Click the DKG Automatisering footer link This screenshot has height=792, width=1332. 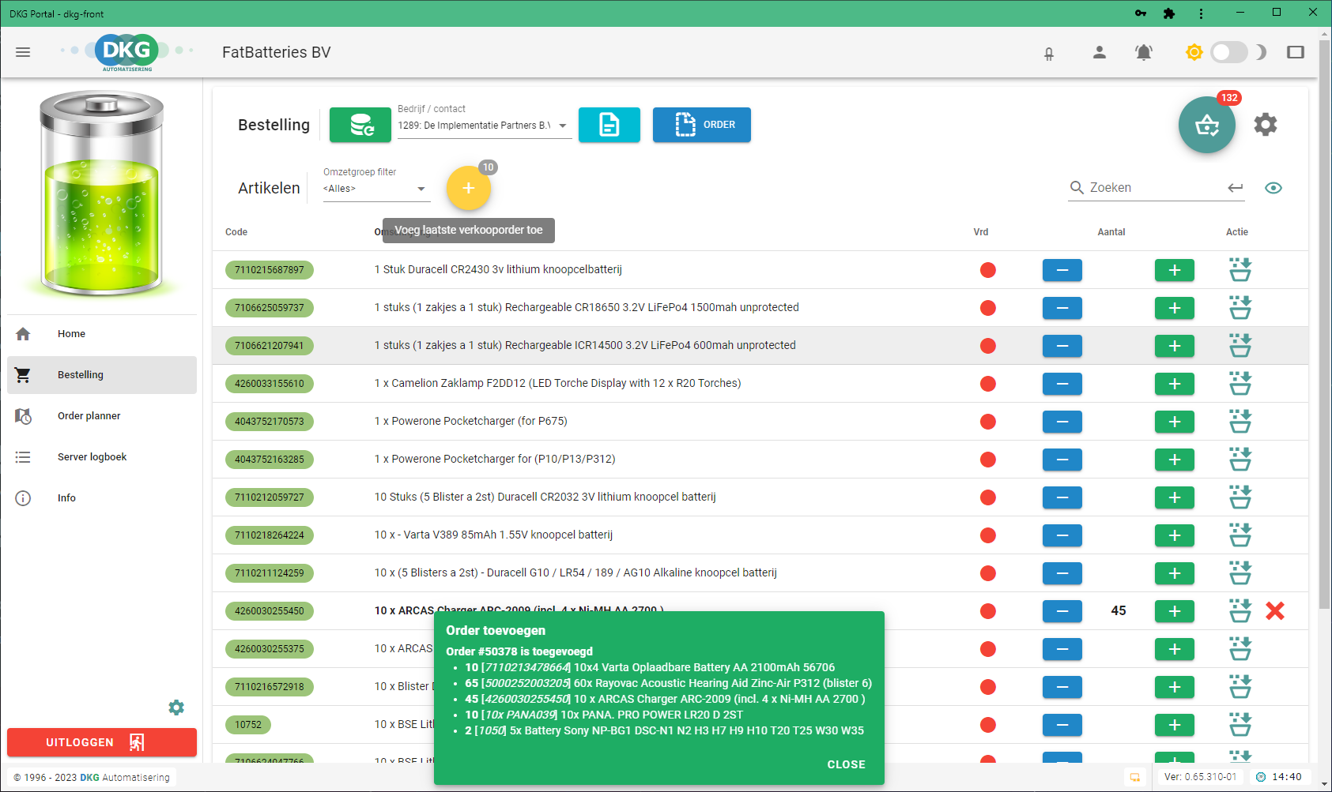pyautogui.click(x=125, y=778)
